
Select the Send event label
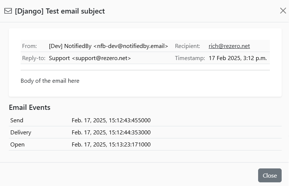pyautogui.click(x=17, y=120)
